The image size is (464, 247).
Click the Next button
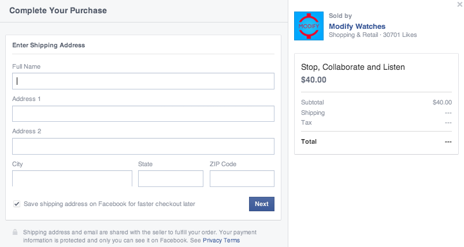(x=262, y=204)
